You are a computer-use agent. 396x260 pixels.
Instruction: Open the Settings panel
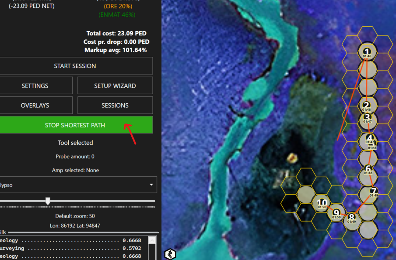point(35,86)
